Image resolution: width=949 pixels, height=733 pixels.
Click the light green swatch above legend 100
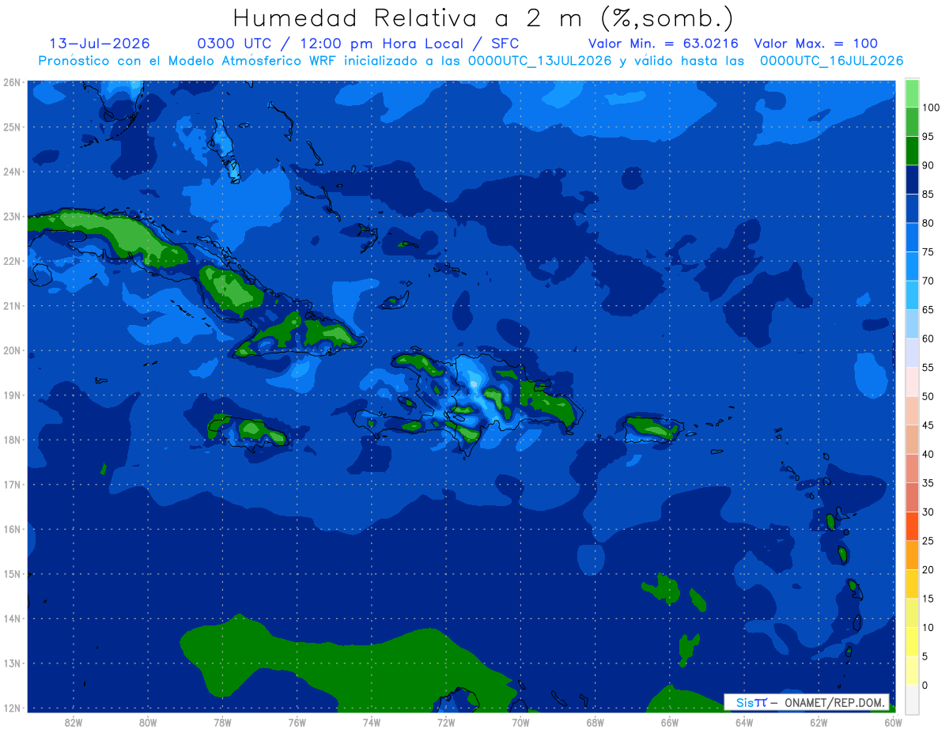click(x=912, y=94)
